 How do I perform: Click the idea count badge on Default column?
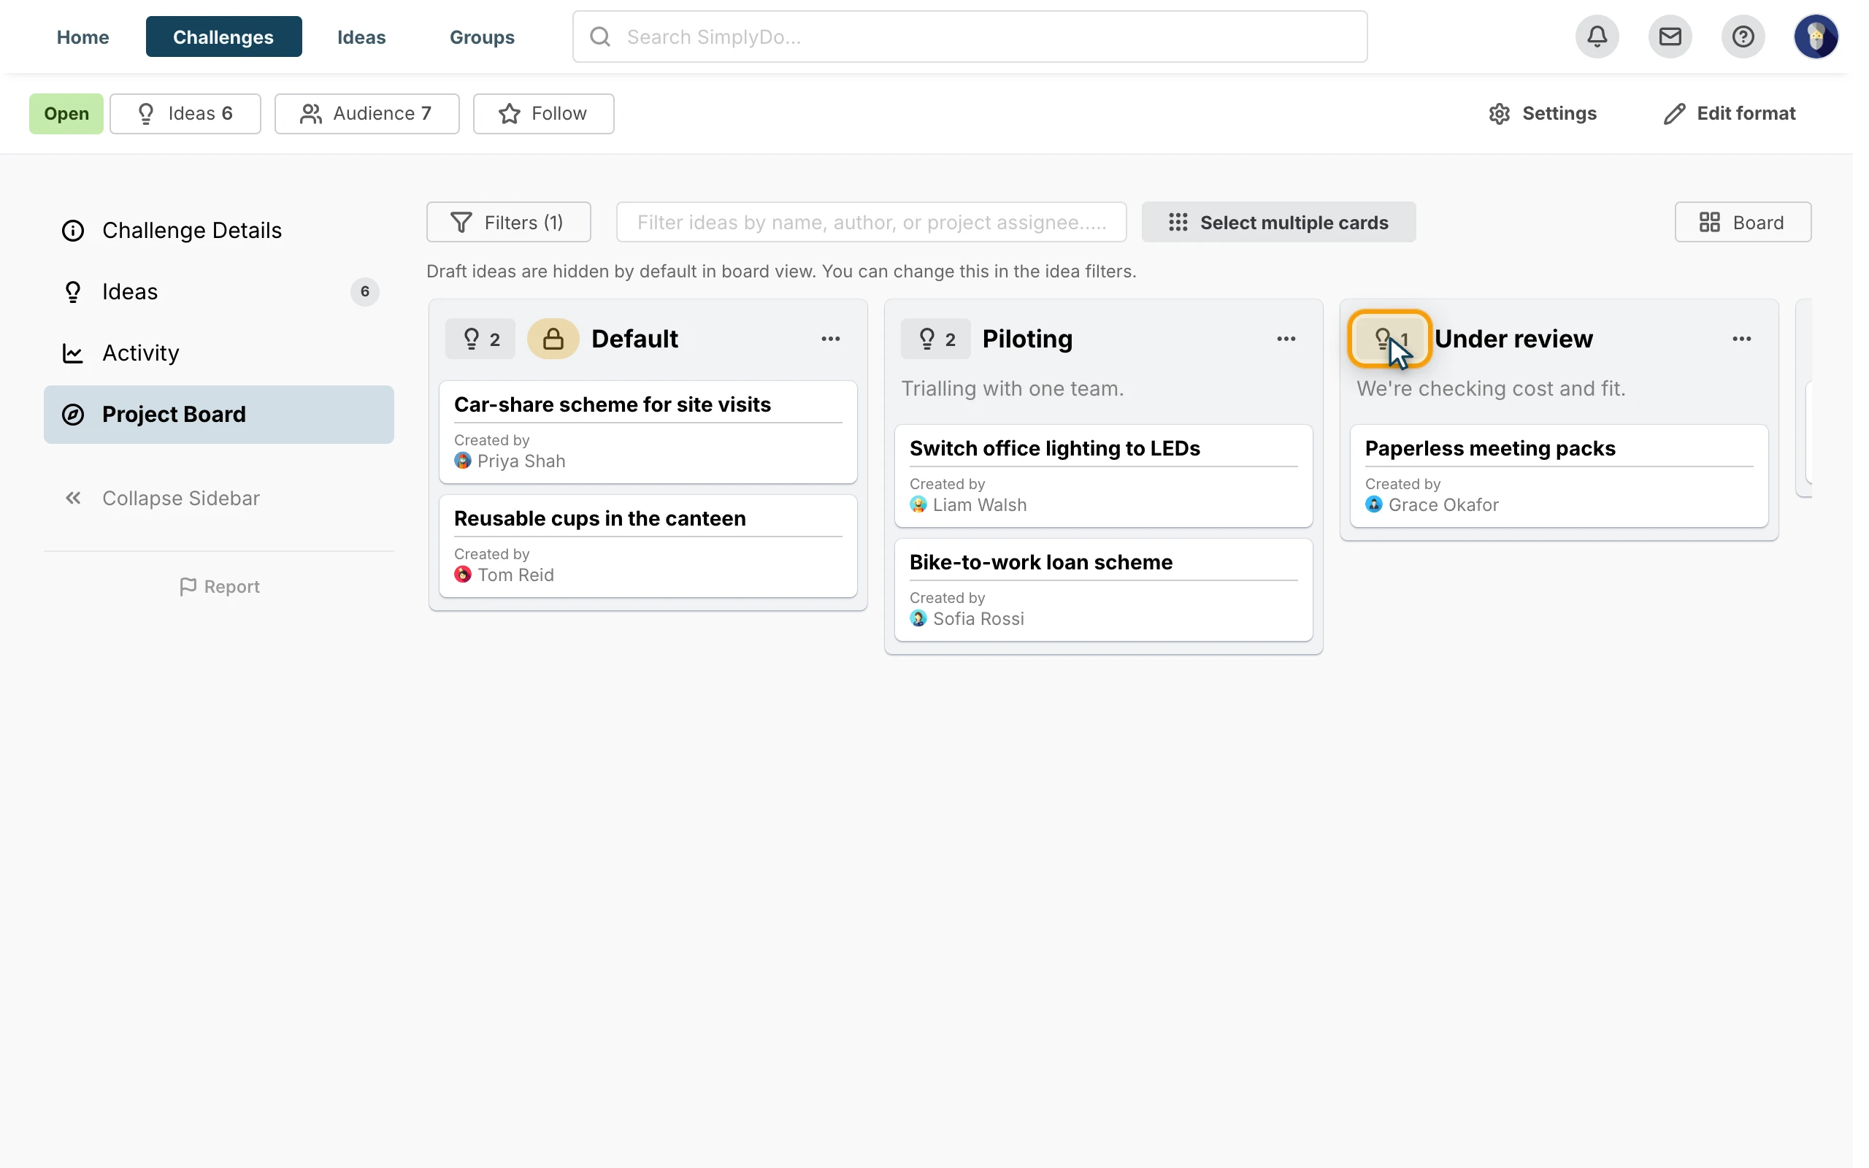[x=480, y=338]
